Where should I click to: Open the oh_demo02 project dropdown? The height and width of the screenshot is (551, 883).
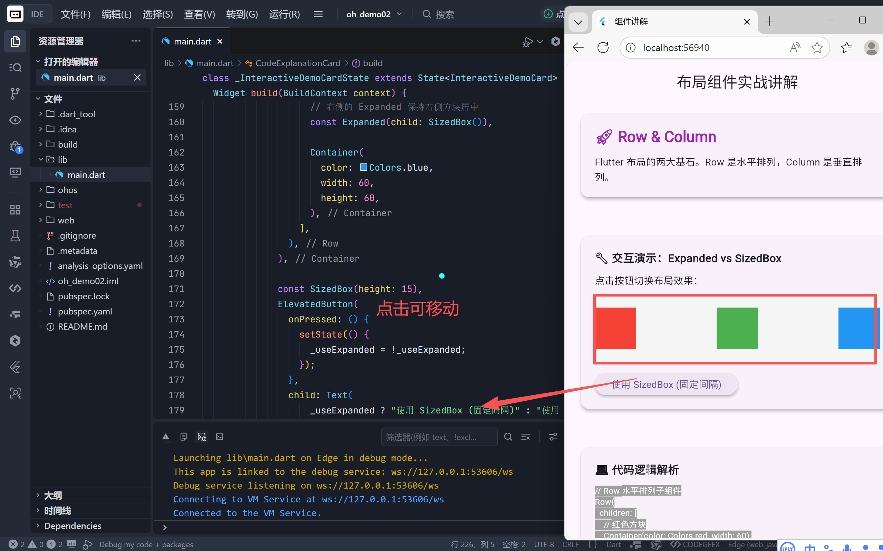pyautogui.click(x=374, y=14)
